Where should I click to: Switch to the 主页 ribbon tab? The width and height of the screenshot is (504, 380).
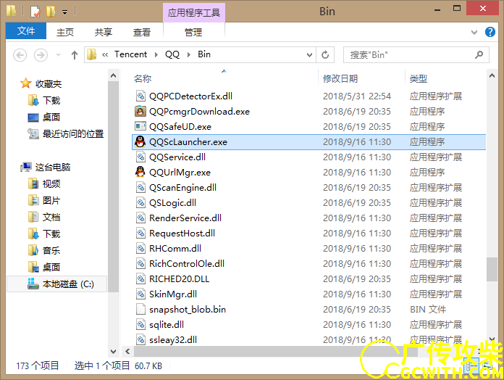[x=65, y=32]
